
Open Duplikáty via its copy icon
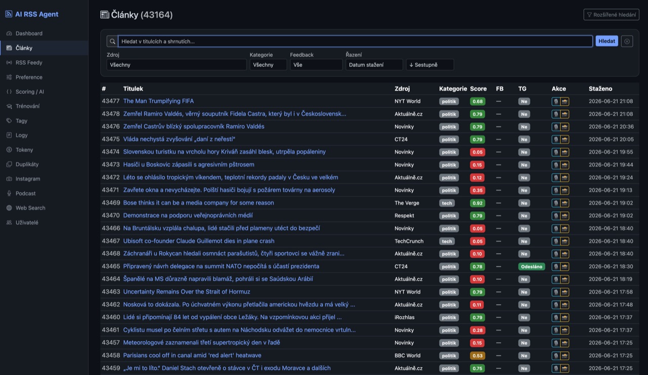(9, 164)
